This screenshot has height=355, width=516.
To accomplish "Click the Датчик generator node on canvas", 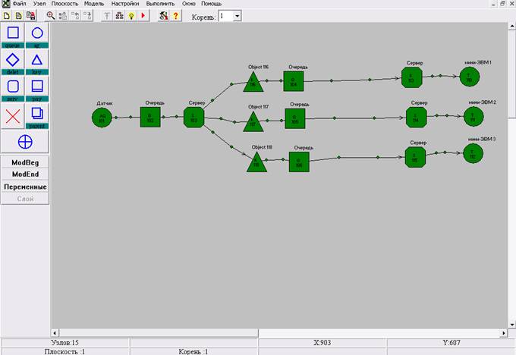I will [x=102, y=118].
